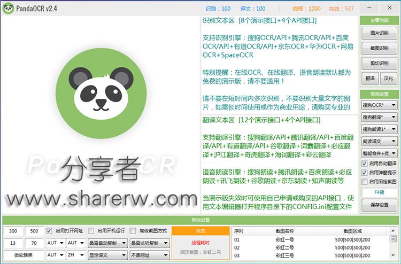This screenshot has height=264, width=401.
Task: Click the 译文：100 counter in title bar
Action: pos(253,9)
